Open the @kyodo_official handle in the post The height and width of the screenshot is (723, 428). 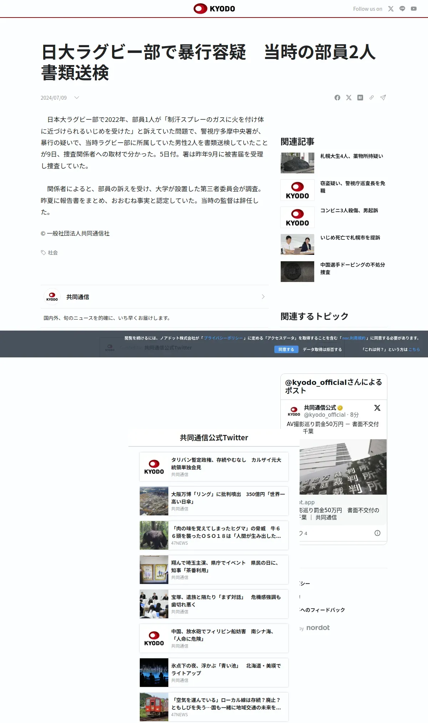325,415
